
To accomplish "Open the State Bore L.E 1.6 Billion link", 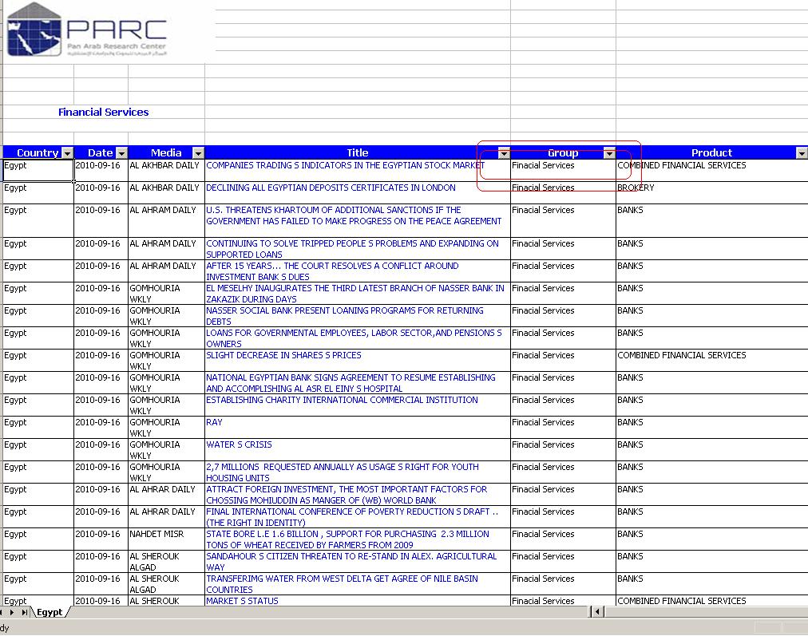I will [x=348, y=539].
